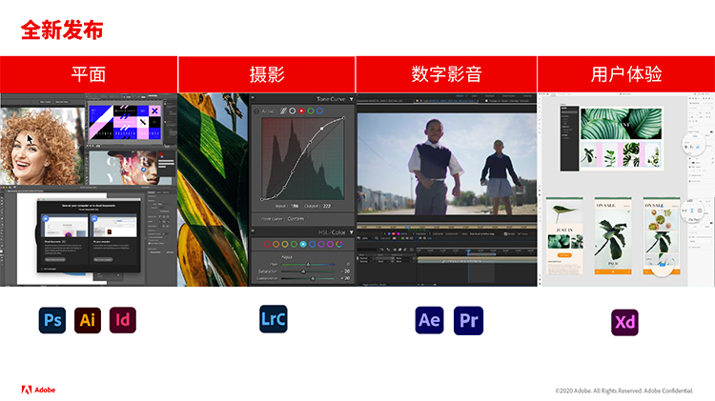Click the Lightroom Classic LrC icon
Viewport: 715px width, 401px height.
coord(274,319)
